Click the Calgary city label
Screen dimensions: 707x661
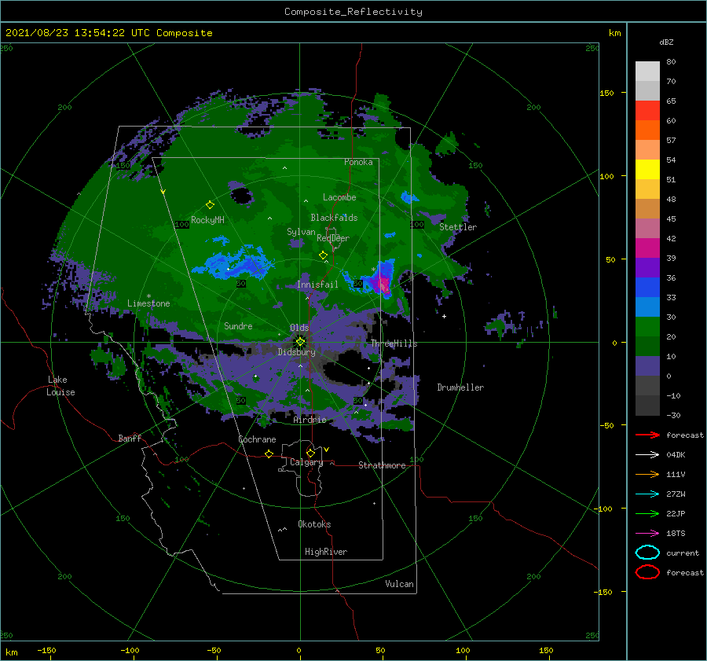point(306,462)
